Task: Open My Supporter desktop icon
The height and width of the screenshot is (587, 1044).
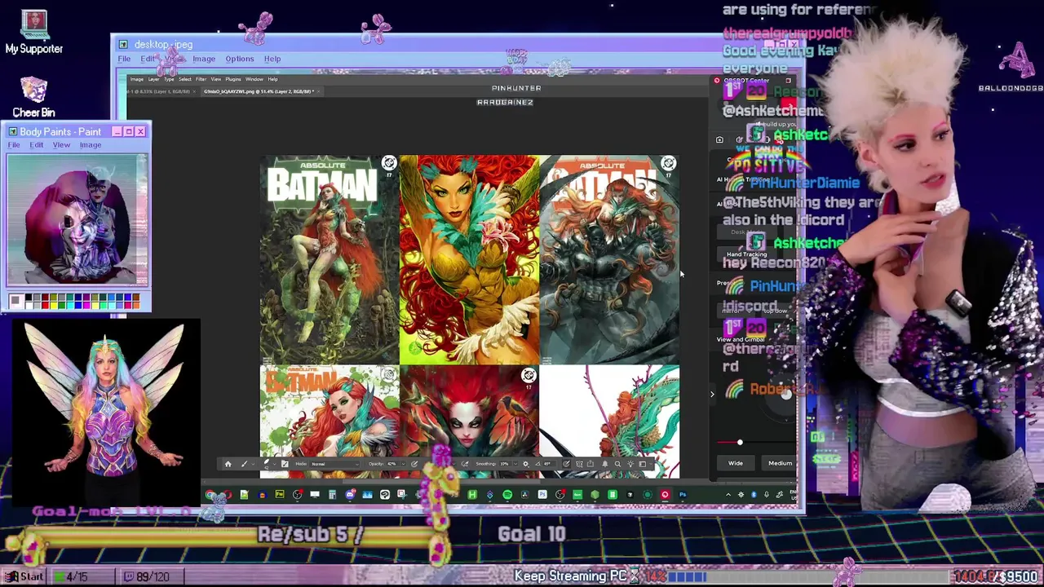Action: click(34, 33)
